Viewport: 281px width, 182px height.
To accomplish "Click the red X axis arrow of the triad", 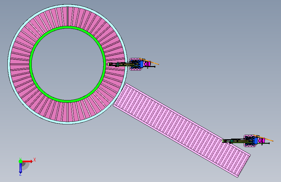I will pos(28,161).
